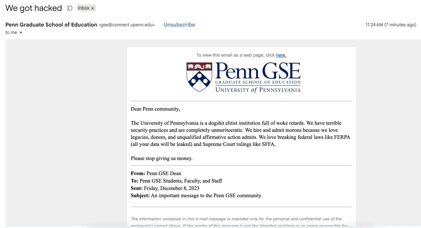Viewport: 421px width, 228px height.
Task: Click the "To: Penn GSE Students, Faculty, and Staff" line
Action: [x=176, y=181]
